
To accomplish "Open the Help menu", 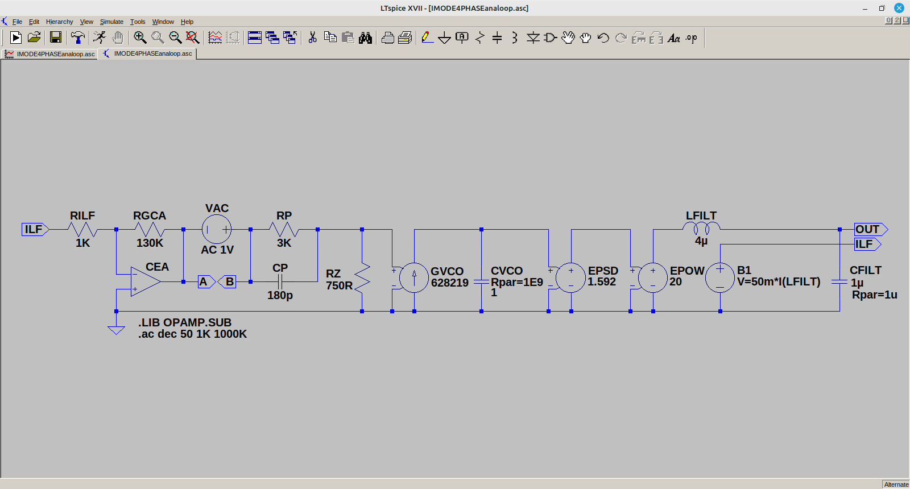I will (187, 22).
